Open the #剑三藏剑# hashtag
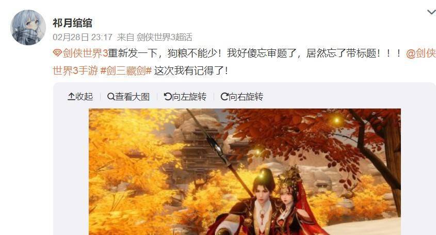 pyautogui.click(x=126, y=71)
